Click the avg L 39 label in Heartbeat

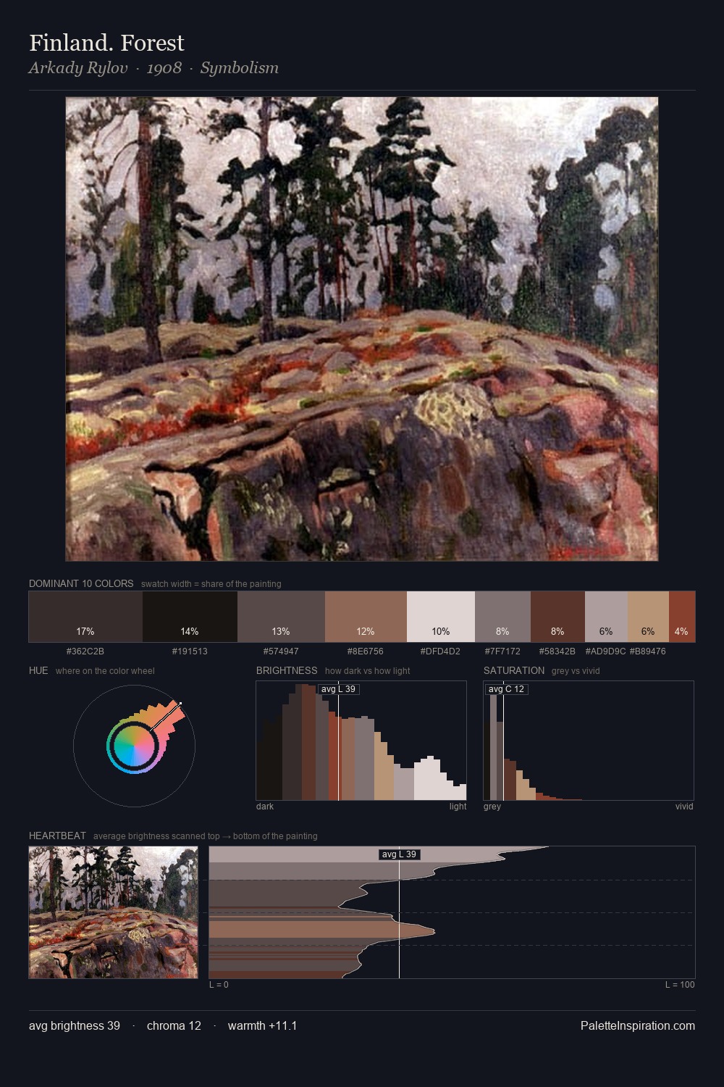[x=400, y=854]
